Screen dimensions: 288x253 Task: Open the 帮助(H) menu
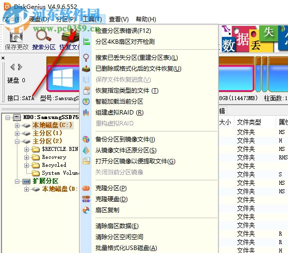click(146, 19)
